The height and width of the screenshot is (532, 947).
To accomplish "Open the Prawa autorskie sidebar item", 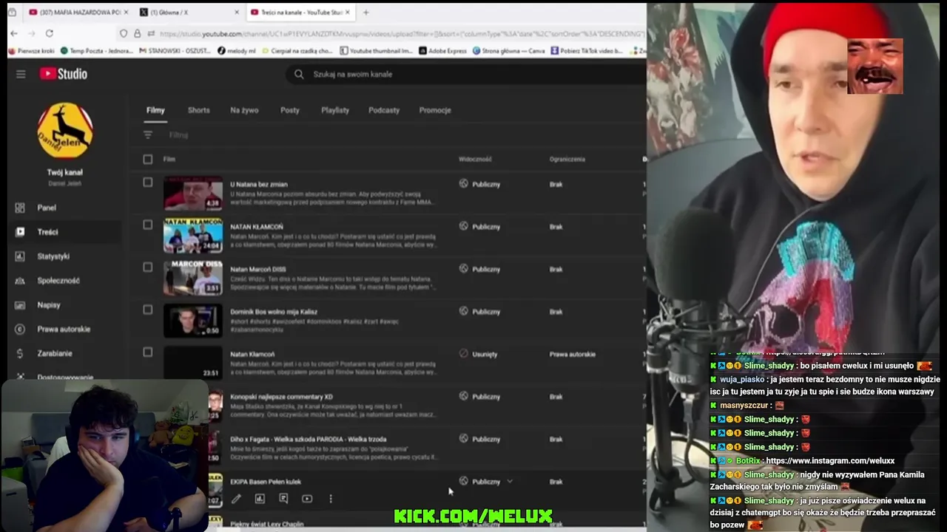I will pos(64,330).
